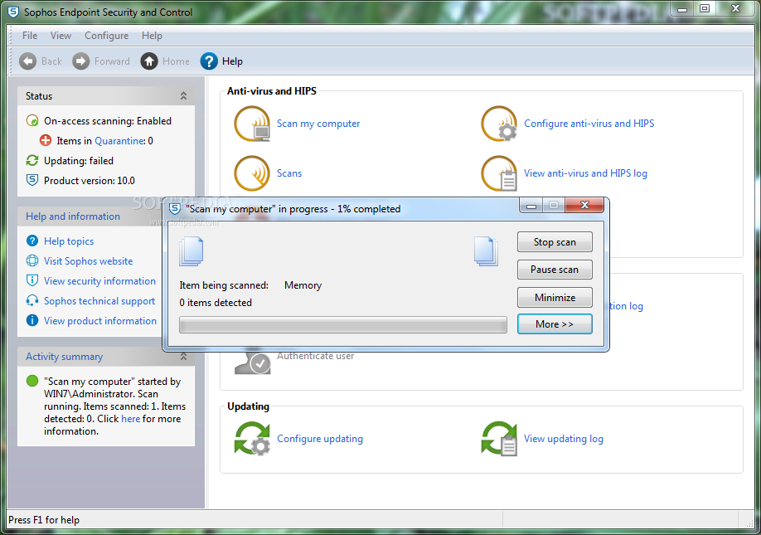
Task: Expand details with More >> button
Action: 555,323
